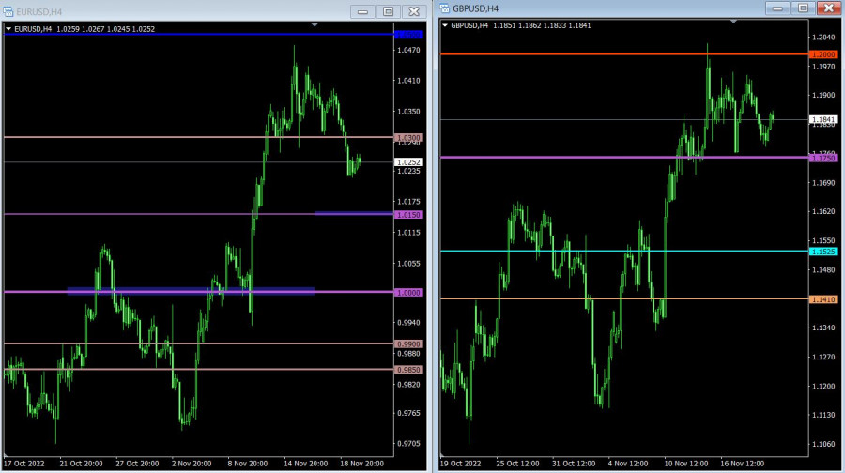Click the current price label 1.1841
Image resolution: width=845 pixels, height=473 pixels.
tap(823, 119)
